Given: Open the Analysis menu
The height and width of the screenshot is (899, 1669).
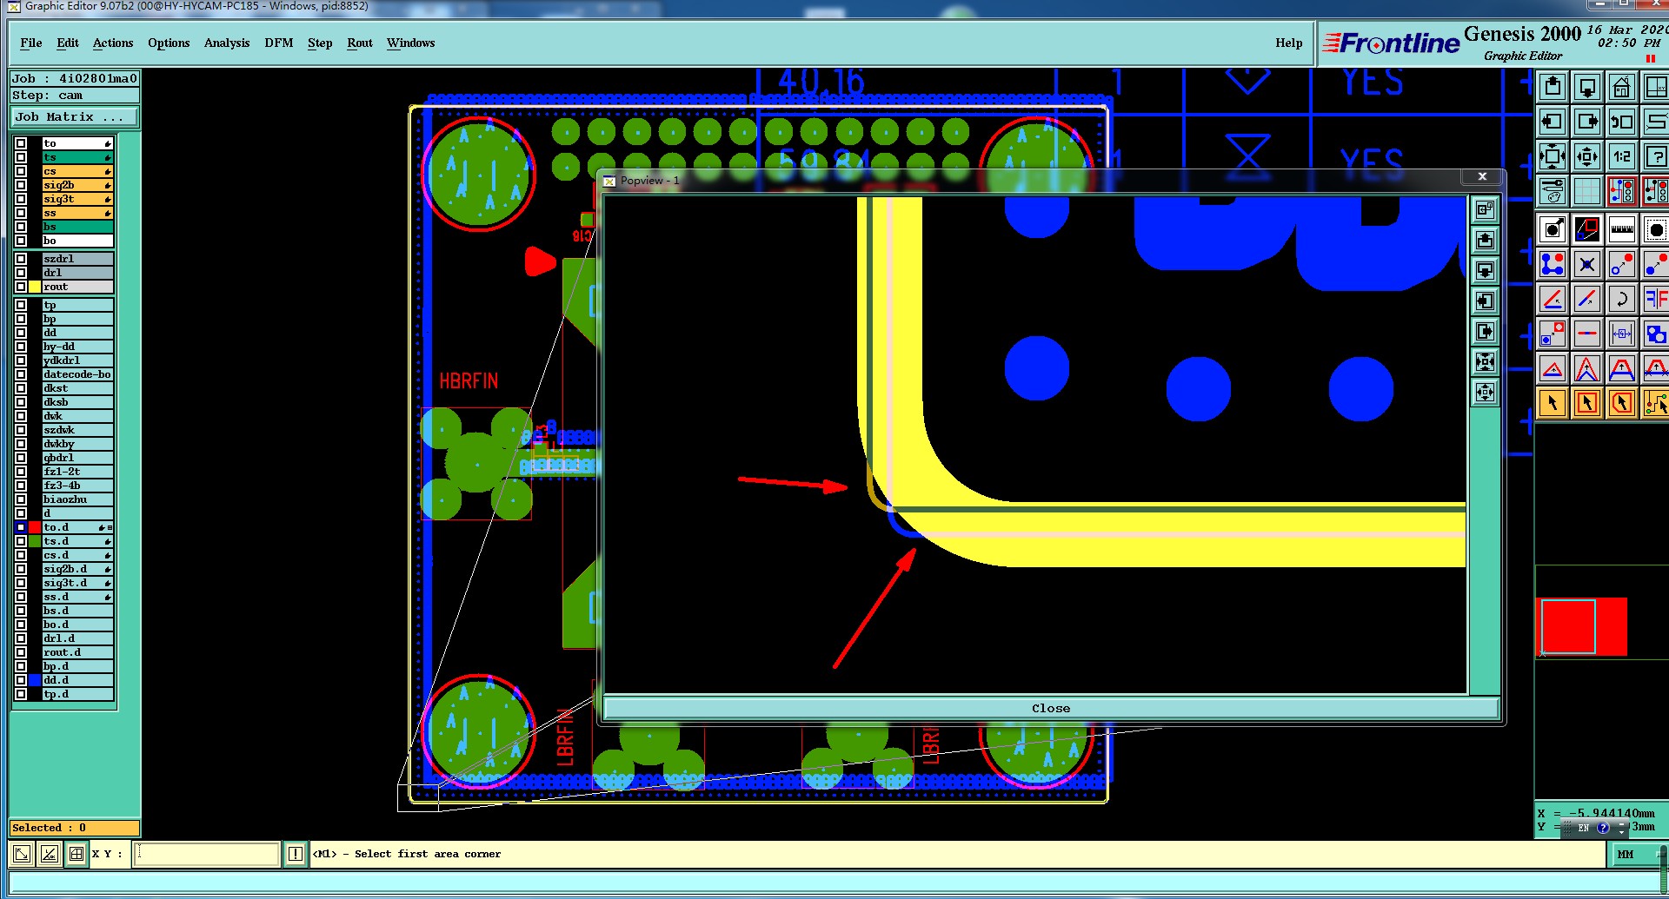Looking at the screenshot, I should pyautogui.click(x=227, y=43).
